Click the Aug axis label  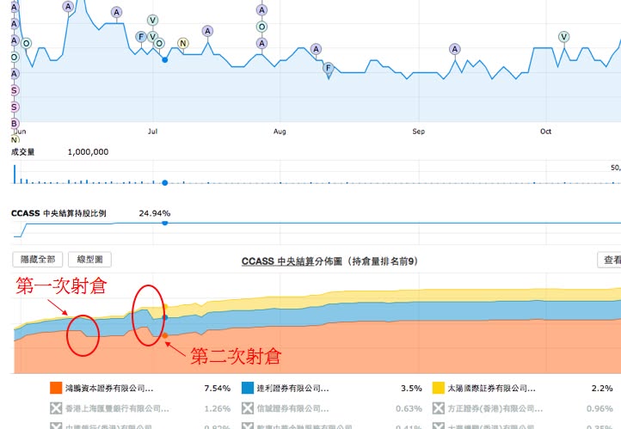click(280, 132)
